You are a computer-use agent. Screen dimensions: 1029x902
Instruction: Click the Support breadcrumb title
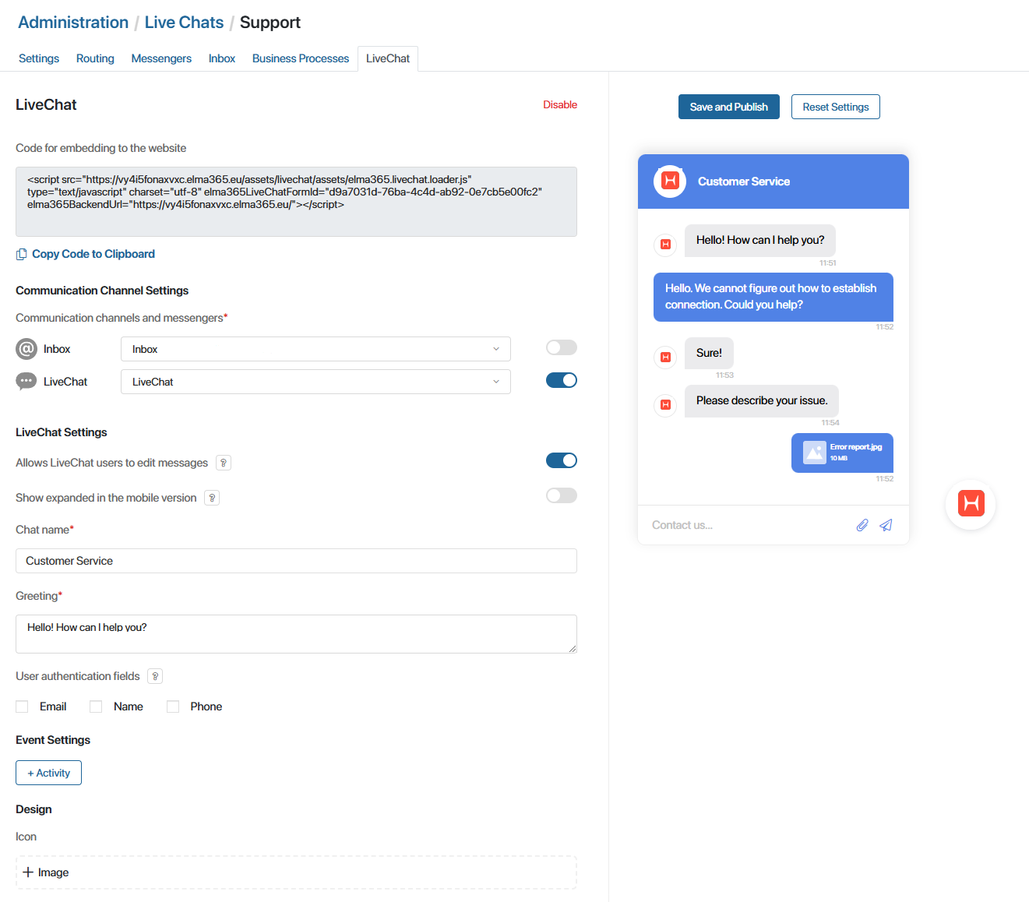click(x=270, y=23)
